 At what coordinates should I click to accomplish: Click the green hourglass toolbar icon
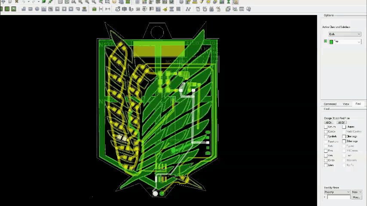coord(229,2)
